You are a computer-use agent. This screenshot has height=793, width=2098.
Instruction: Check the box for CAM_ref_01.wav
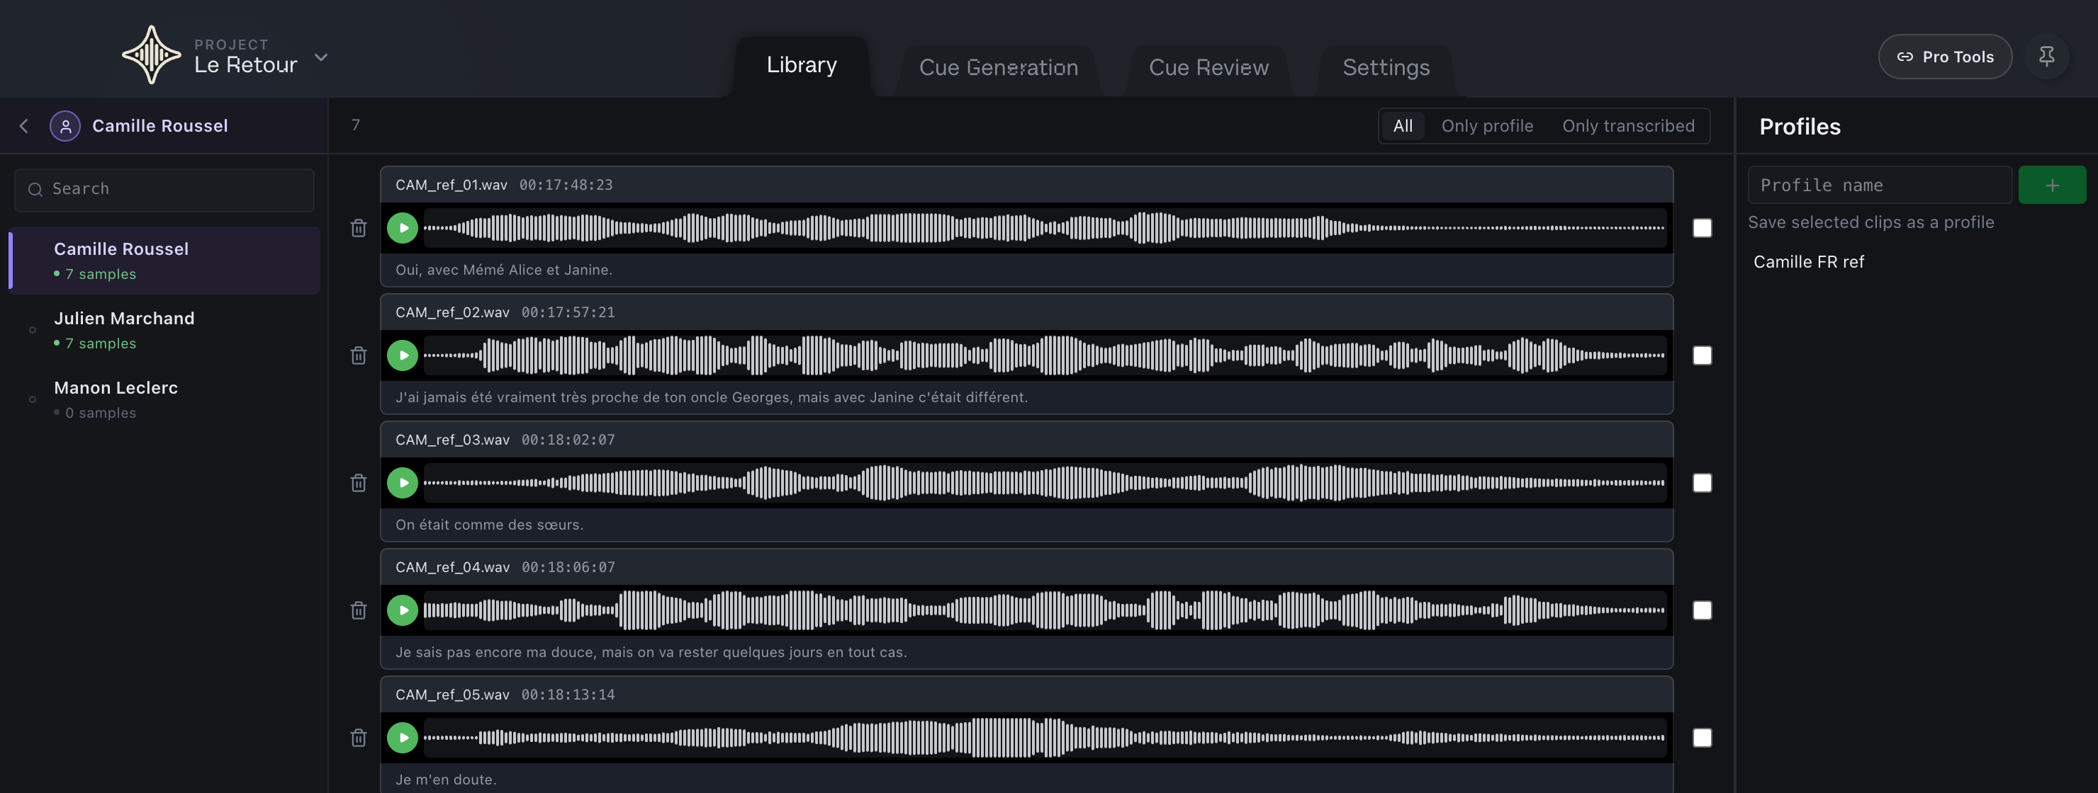1702,228
